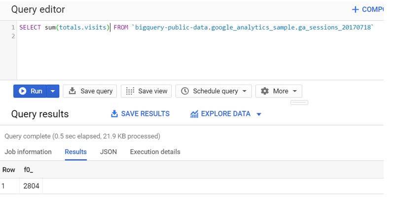This screenshot has height=203, width=394.
Task: Click the plus icon for Compose
Action: pos(355,9)
